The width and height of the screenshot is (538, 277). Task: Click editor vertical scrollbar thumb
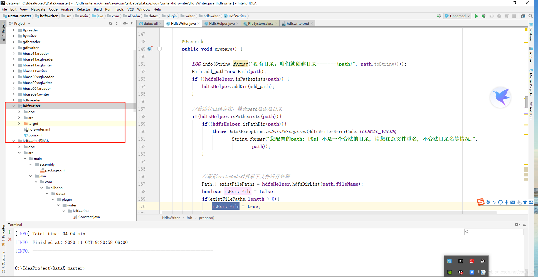pyautogui.click(x=526, y=102)
